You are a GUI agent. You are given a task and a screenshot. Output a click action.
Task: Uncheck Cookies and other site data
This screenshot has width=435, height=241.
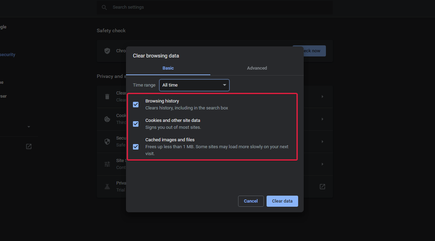coord(136,124)
